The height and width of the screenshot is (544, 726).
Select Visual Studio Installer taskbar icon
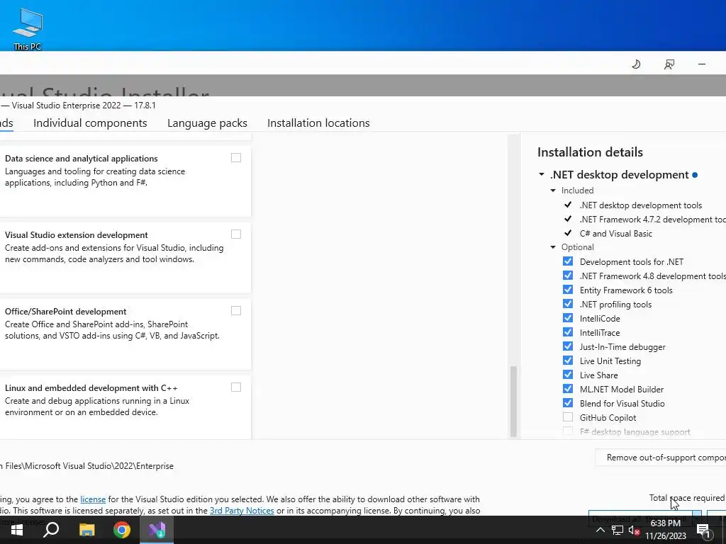pos(157,530)
